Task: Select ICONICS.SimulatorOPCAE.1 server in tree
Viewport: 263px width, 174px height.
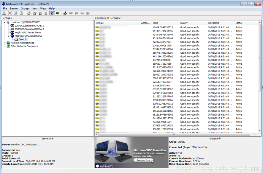Action: (x=29, y=26)
